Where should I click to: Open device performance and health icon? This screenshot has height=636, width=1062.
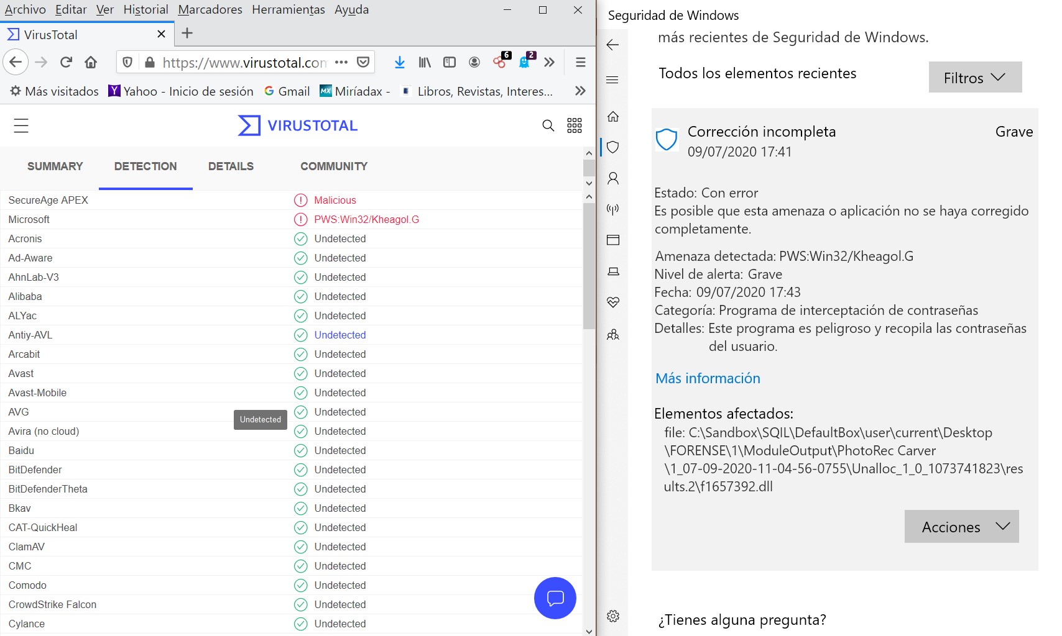[x=613, y=302]
